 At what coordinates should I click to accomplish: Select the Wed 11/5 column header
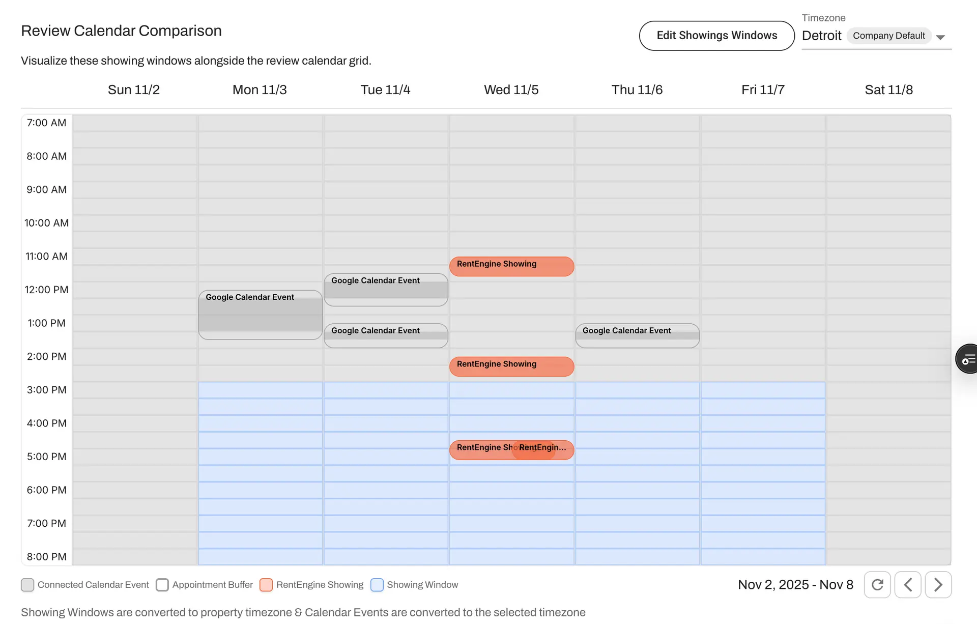tap(511, 90)
